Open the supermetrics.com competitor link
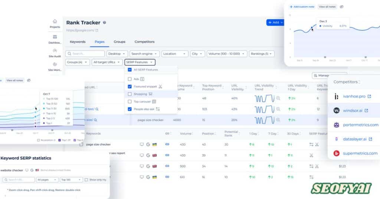Image resolution: width=380 pixels, height=199 pixels. (x=360, y=154)
